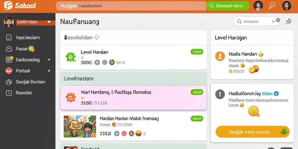Viewport: 298px width, 149px height.
Task: Click the cartoon thumbnail on the Hardian card
Action: tap(80, 126)
